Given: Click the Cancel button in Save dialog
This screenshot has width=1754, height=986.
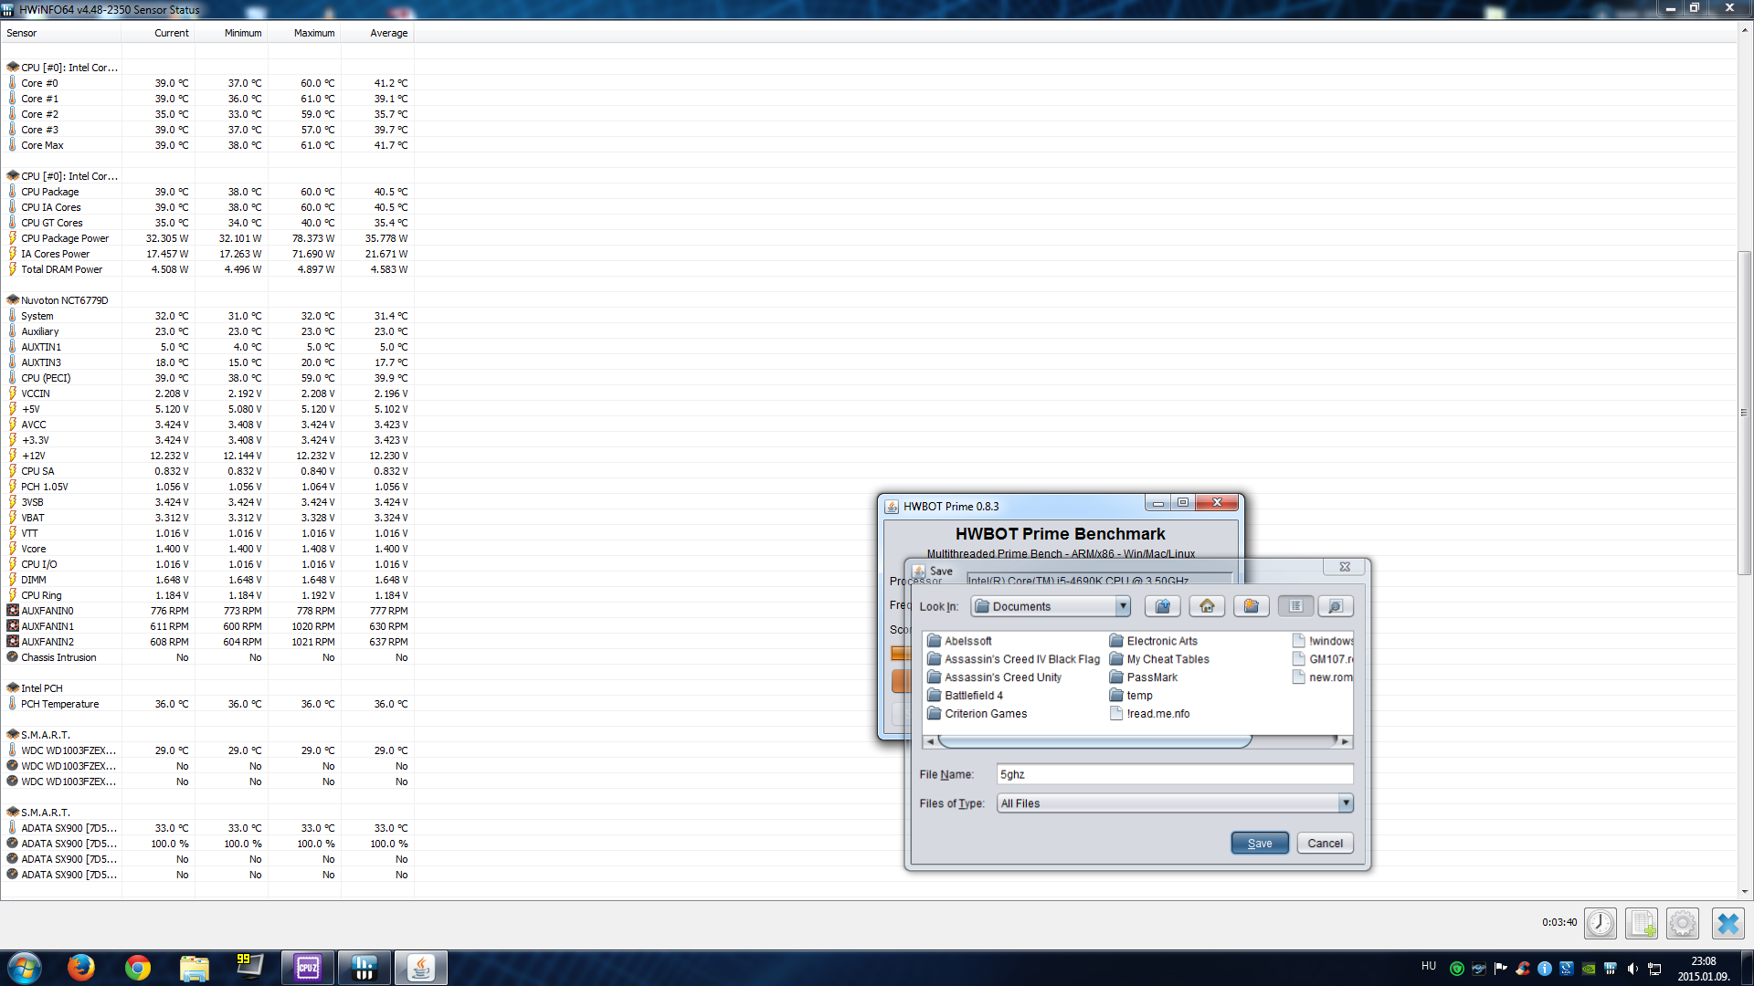Looking at the screenshot, I should coord(1325,843).
